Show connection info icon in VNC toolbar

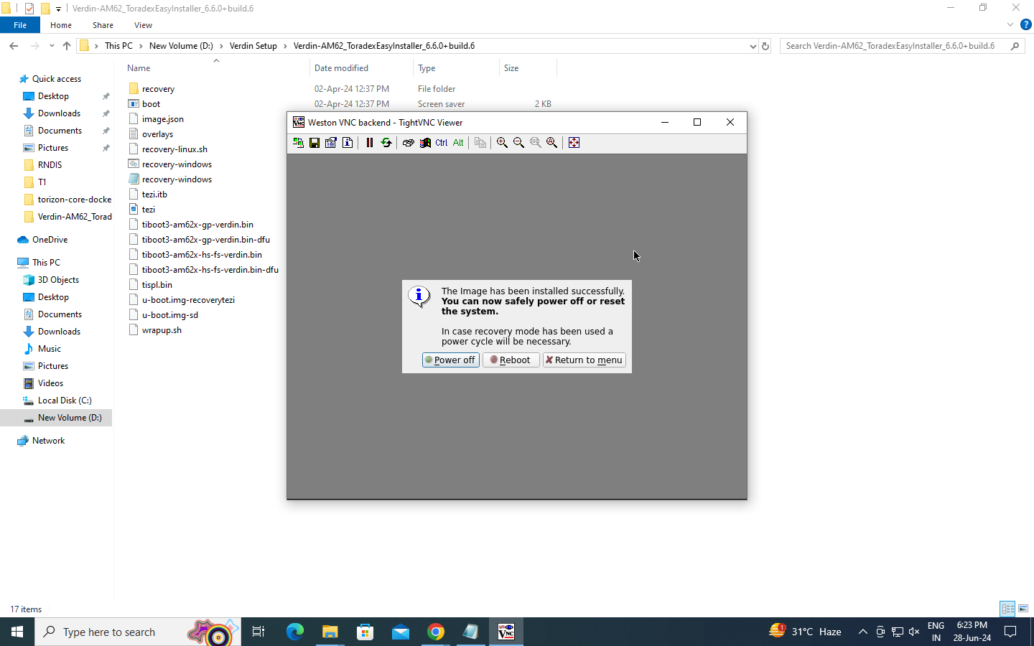pyautogui.click(x=348, y=143)
